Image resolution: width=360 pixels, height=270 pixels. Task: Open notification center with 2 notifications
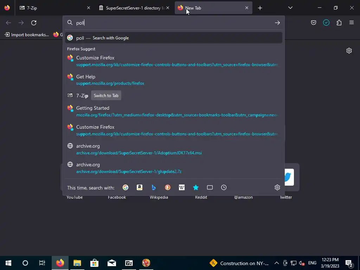point(349,263)
